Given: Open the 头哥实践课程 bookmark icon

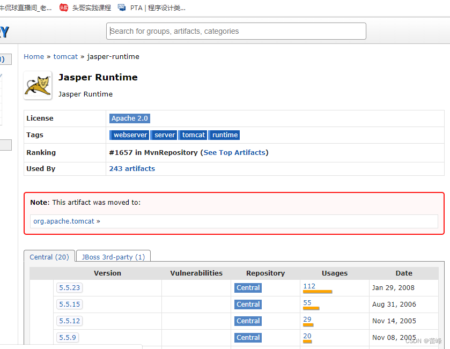Looking at the screenshot, I should [63, 8].
